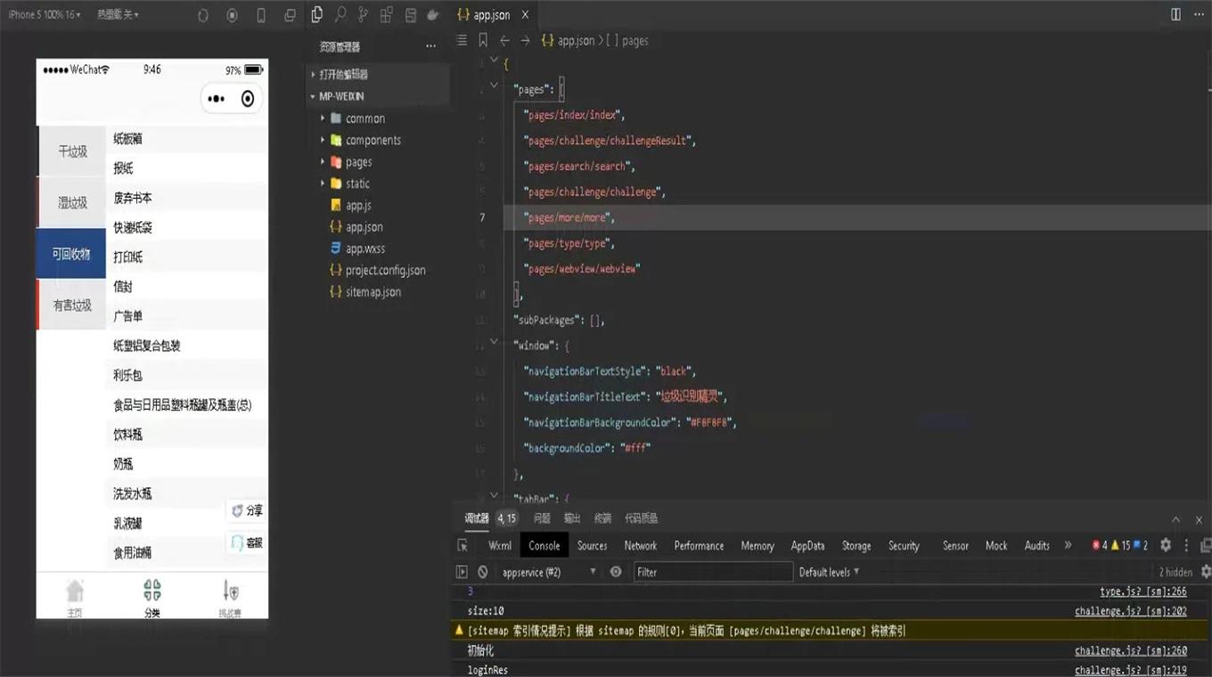Open the Default levels dropdown
The image size is (1212, 677).
pyautogui.click(x=829, y=572)
